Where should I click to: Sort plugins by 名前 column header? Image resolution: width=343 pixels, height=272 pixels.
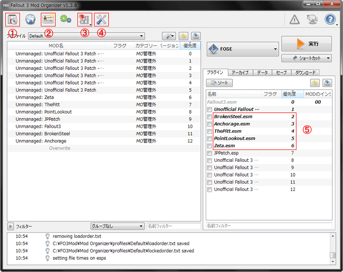click(x=234, y=94)
